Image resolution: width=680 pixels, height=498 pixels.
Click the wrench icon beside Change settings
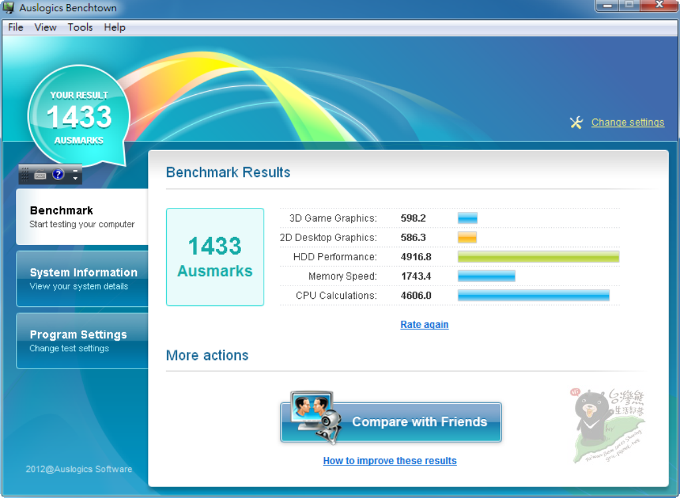576,123
